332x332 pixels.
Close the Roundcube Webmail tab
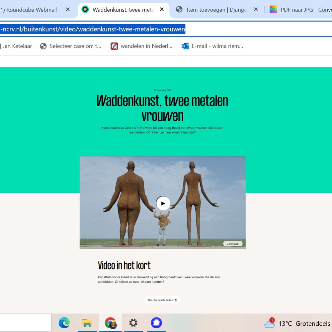(x=68, y=10)
